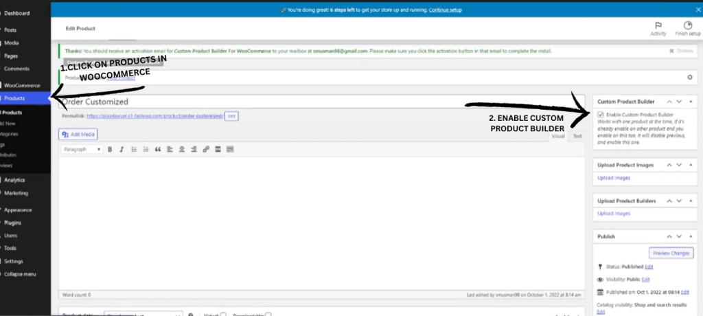Click Upload Images under Upload Product Builders

(x=614, y=214)
